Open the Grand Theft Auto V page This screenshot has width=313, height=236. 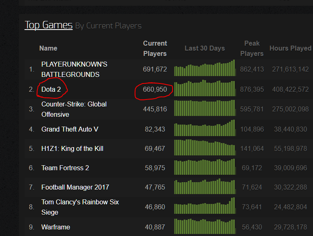[x=70, y=129]
